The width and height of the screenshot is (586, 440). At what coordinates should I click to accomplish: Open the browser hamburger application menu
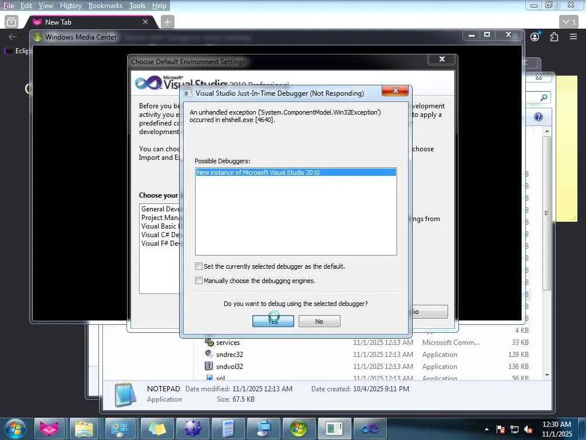(573, 37)
